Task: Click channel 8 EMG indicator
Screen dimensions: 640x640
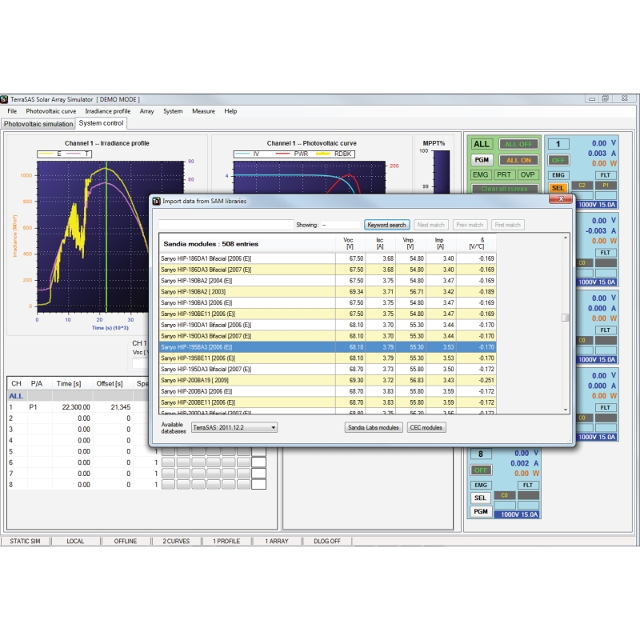Action: click(x=481, y=485)
